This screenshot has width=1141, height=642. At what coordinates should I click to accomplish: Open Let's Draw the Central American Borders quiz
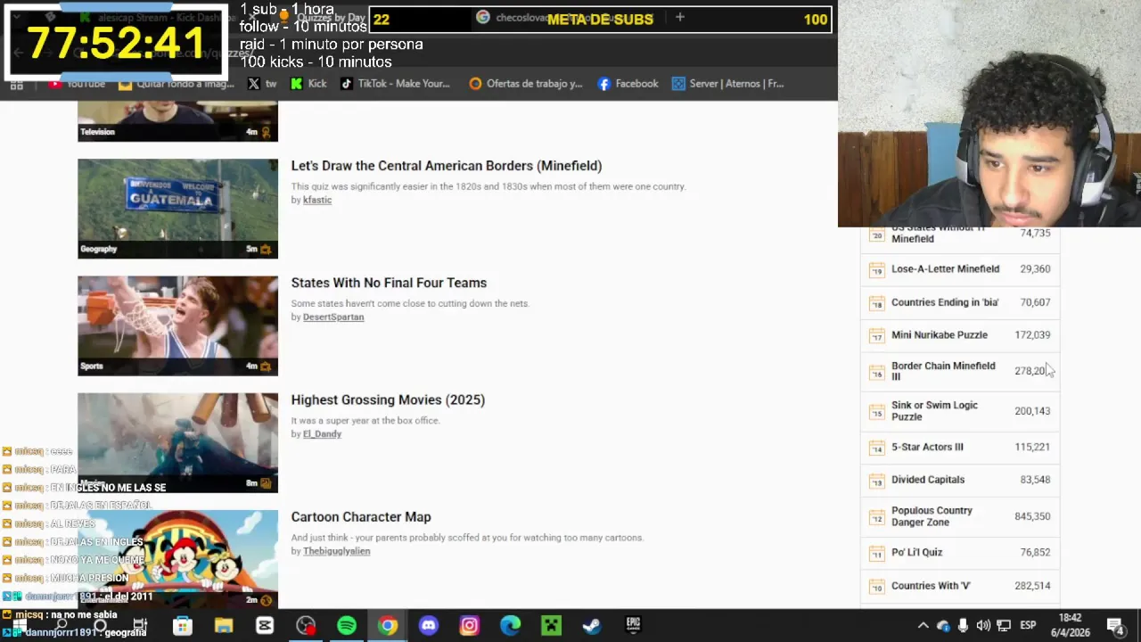[447, 166]
